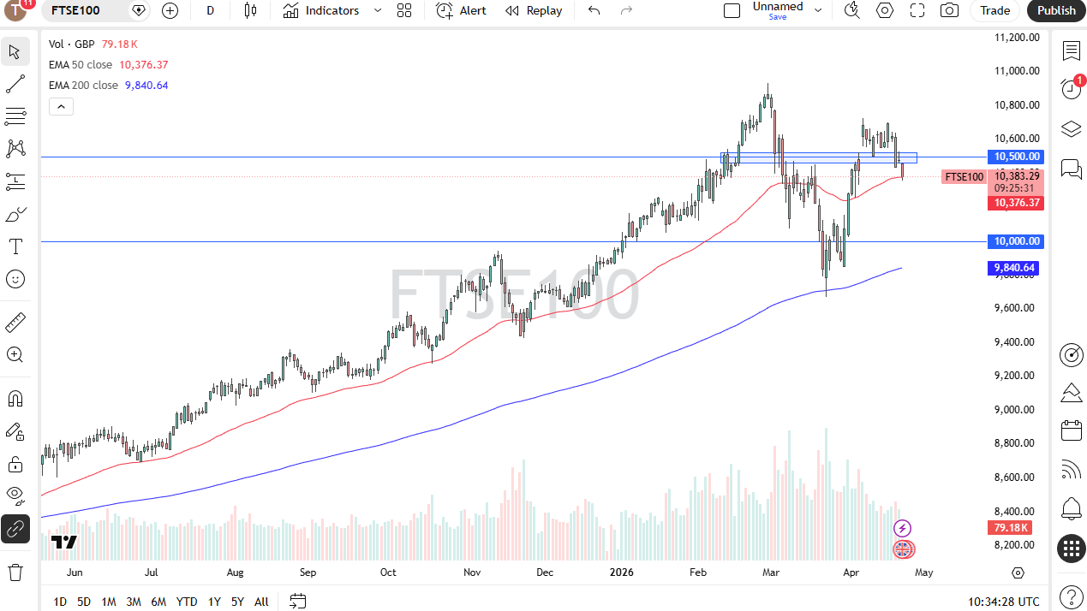Open the watchlist panel
The height and width of the screenshot is (611, 1087).
point(1071,50)
